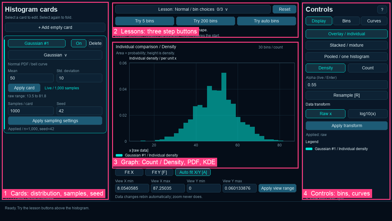Click the Std. deviation input field

click(x=79, y=78)
